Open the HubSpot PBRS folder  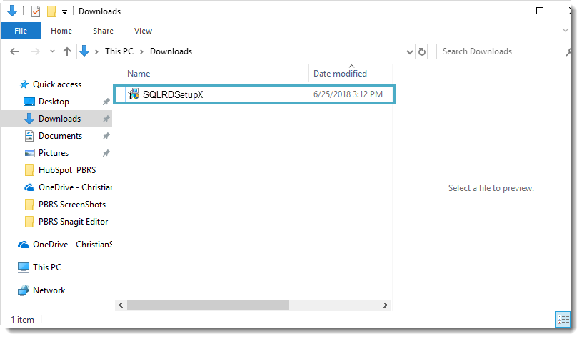67,170
